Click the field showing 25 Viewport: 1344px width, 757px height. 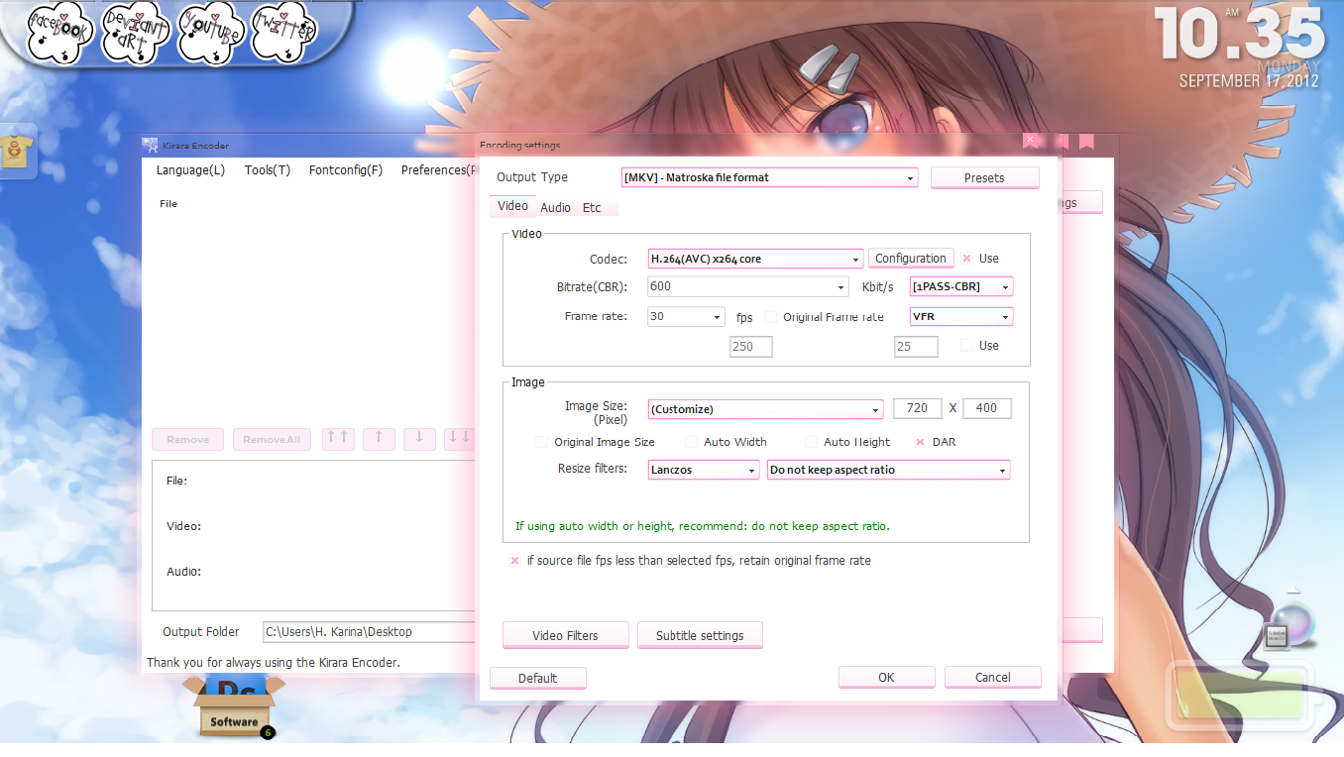click(916, 347)
